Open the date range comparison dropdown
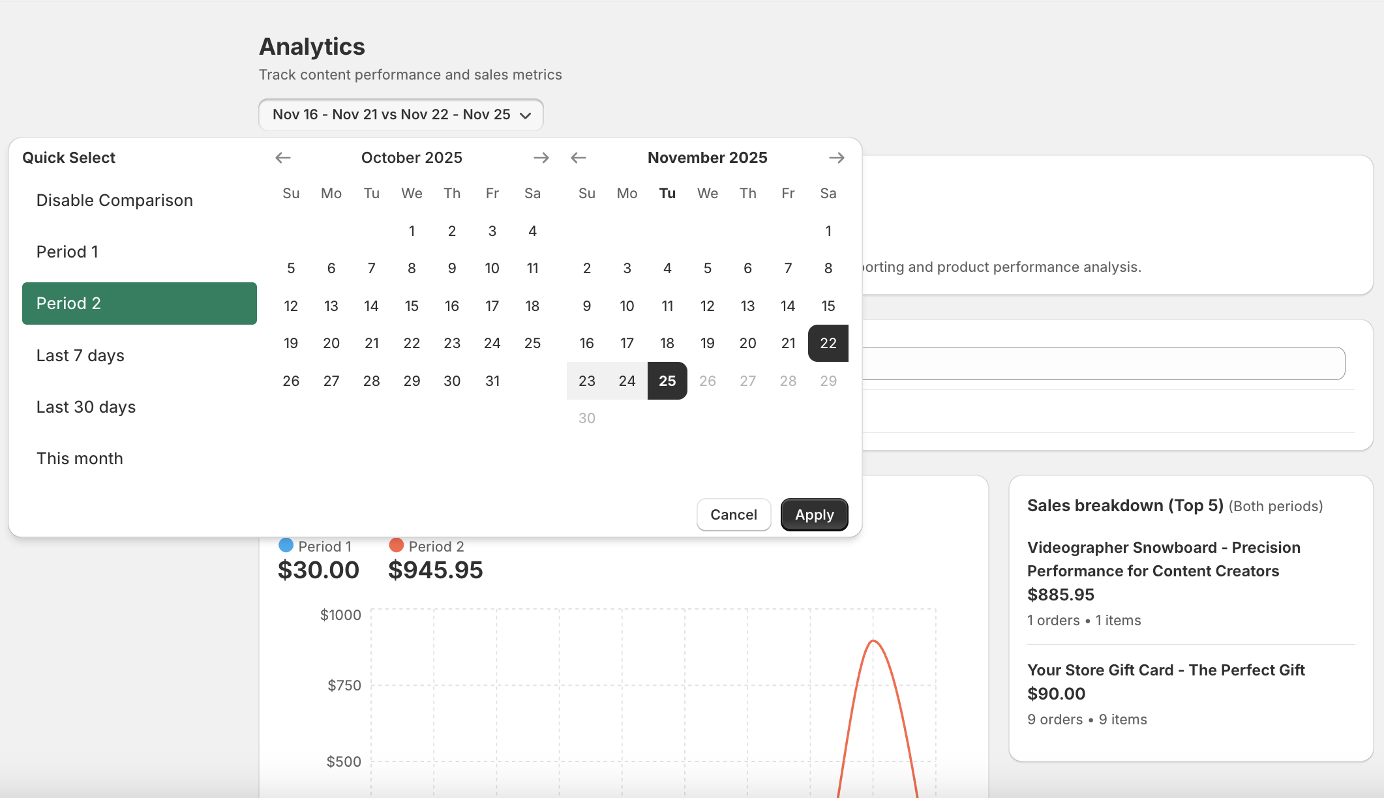The height and width of the screenshot is (798, 1384). coord(401,115)
